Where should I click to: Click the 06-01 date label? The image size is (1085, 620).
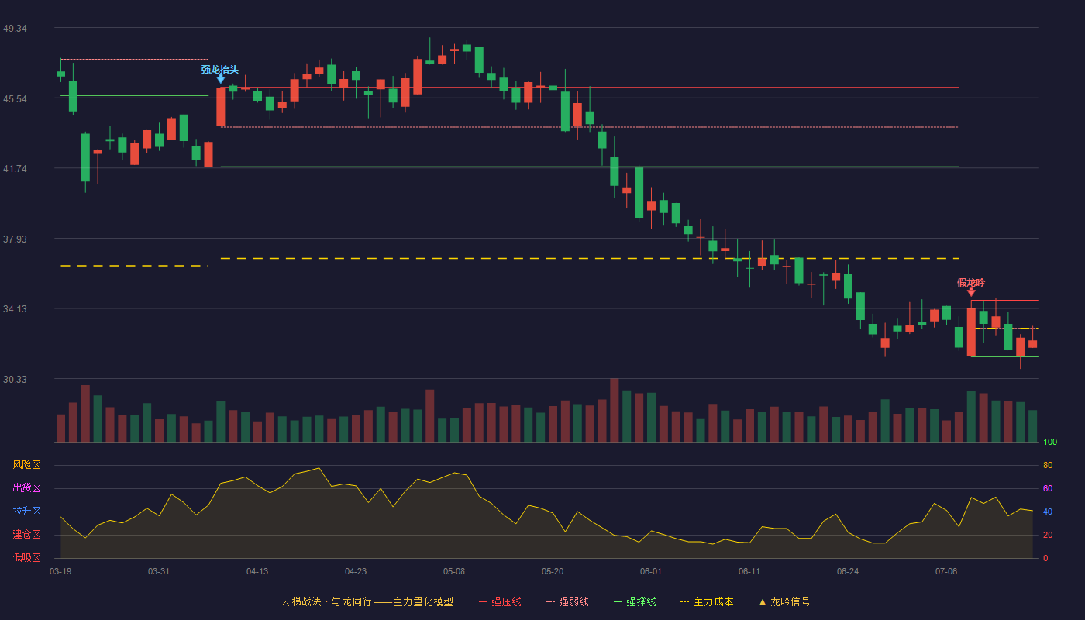coord(651,571)
